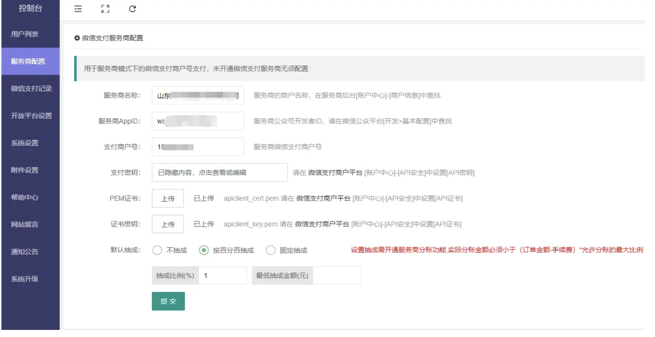Click apiclient_key.pem file name text
The image size is (655, 337).
point(250,224)
